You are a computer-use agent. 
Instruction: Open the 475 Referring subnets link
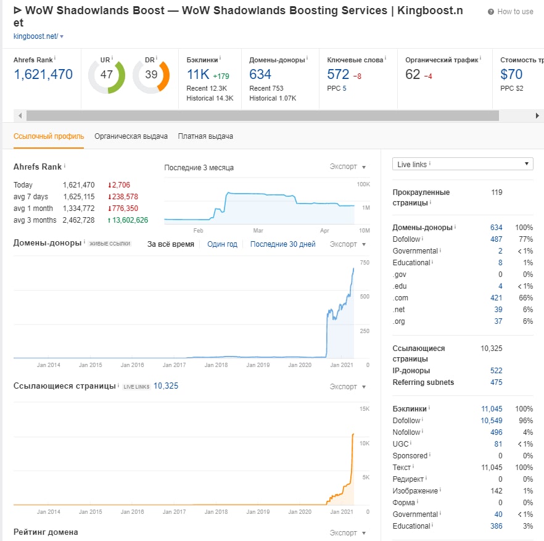pyautogui.click(x=496, y=382)
